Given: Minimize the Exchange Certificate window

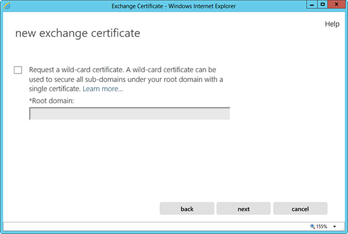Looking at the screenshot, I should click(x=312, y=4).
